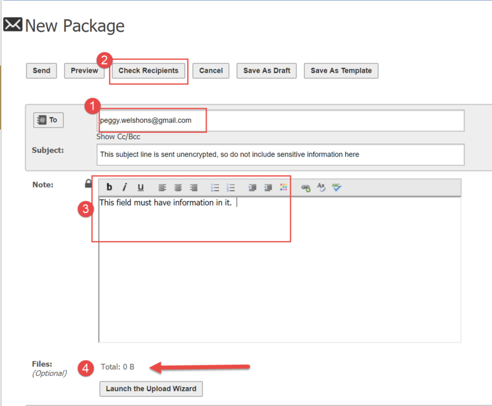Center align the note text
This screenshot has height=406, width=492.
coord(177,187)
